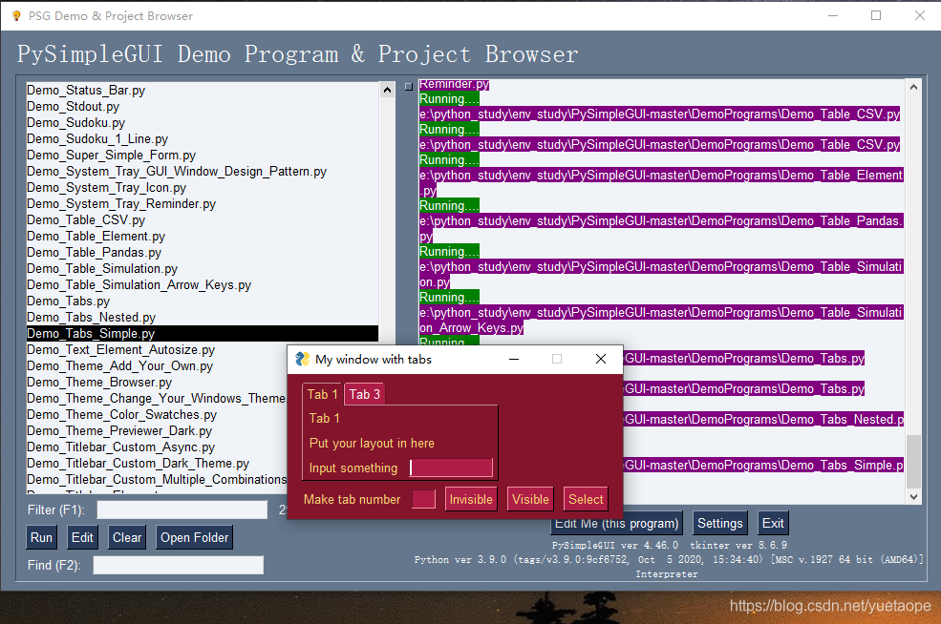The height and width of the screenshot is (624, 941).
Task: Click the Find (F2) input field
Action: (179, 565)
